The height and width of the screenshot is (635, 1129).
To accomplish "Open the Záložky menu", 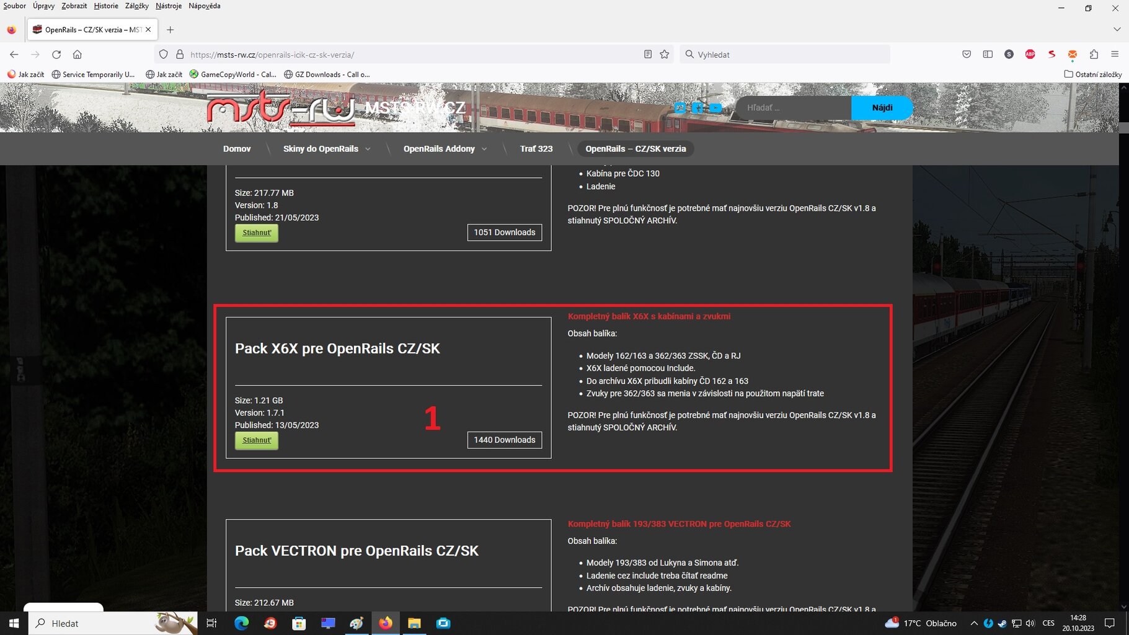I will coord(136,6).
